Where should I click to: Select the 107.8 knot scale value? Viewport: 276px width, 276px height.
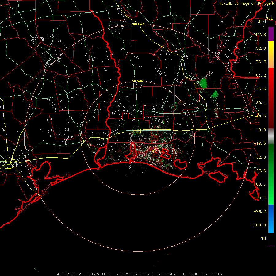coord(260,34)
